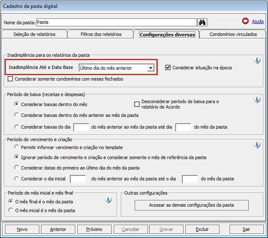The width and height of the screenshot is (268, 238).
Task: Select Considerar baixas do dia radio
Action: [16, 127]
